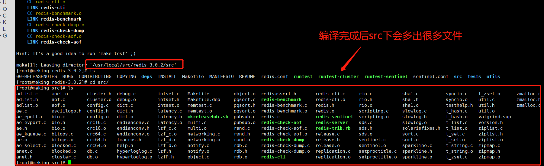Click the 'make test' hint line

coord(76,54)
